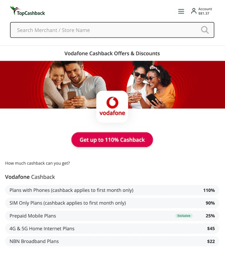This screenshot has height=258, width=225.
Task: Click the 110% cashback rate value
Action: pos(209,190)
